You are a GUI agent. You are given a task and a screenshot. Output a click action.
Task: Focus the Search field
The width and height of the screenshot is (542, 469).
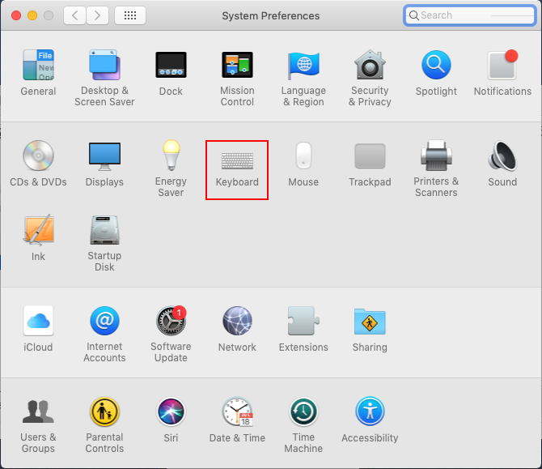469,15
